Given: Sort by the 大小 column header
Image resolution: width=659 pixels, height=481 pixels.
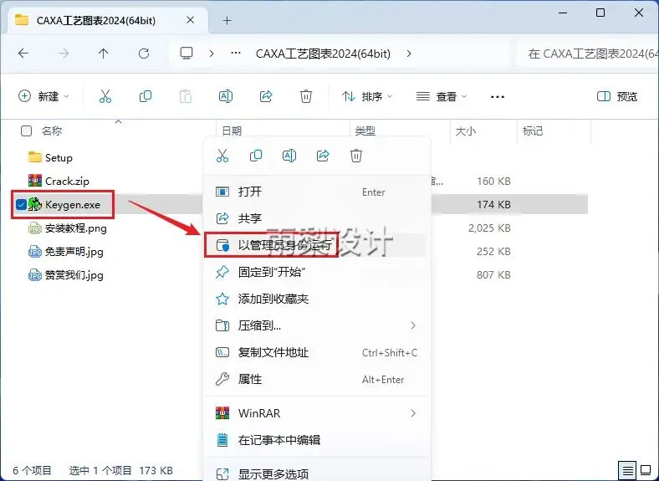Looking at the screenshot, I should coord(466,130).
